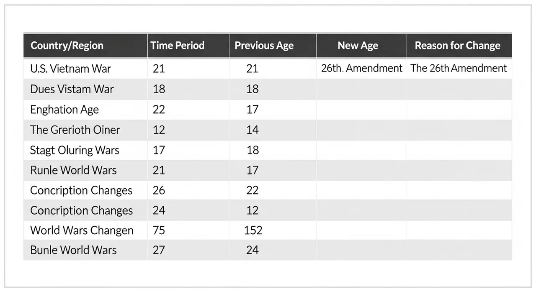Viewport: 536px width, 292px height.
Task: Select the 26th. Amendment New Age cell
Action: [x=362, y=68]
